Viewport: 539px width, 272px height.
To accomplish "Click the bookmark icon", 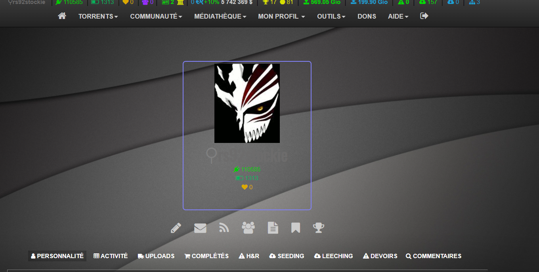I will 296,228.
